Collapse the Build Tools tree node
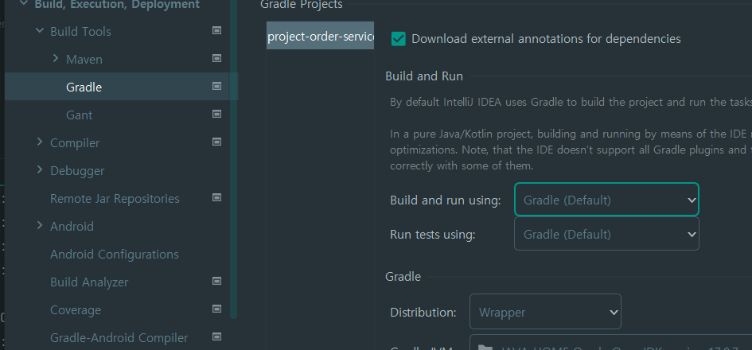Viewport: 752px width, 350px height. (40, 31)
